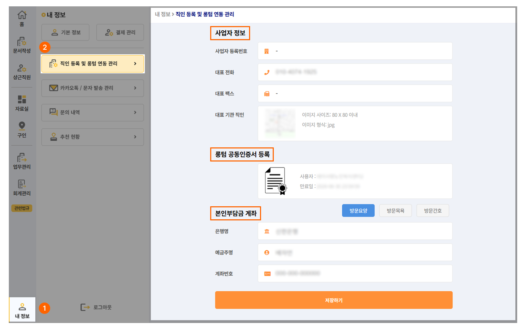Click the 로그아웃 logout link
The height and width of the screenshot is (329, 526).
click(x=96, y=307)
